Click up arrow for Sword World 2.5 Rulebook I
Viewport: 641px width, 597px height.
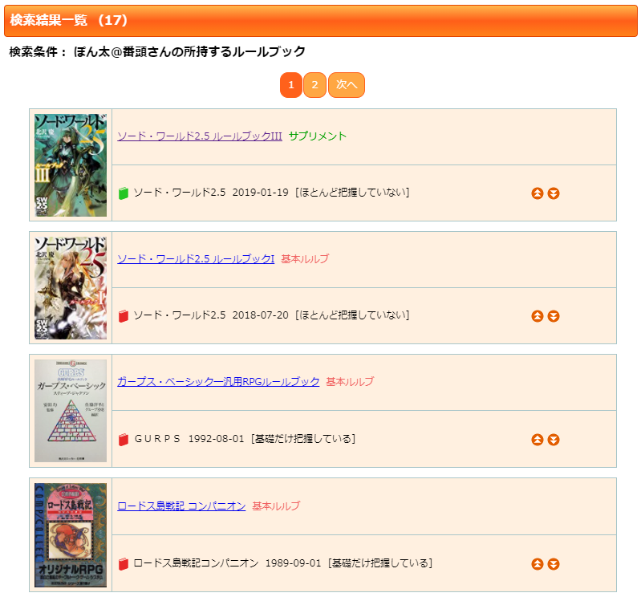538,316
